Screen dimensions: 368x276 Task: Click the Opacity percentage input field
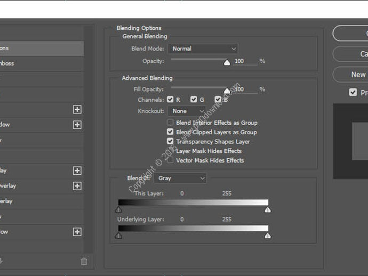[245, 61]
